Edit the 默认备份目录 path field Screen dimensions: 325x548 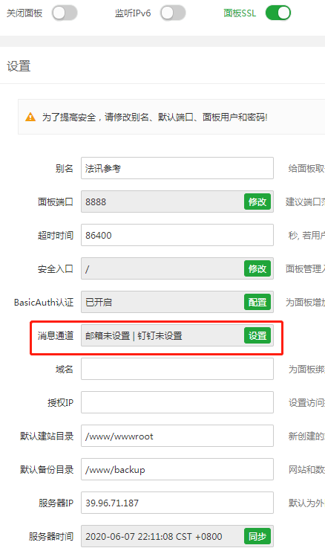[x=177, y=469]
